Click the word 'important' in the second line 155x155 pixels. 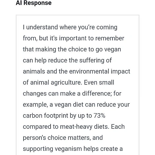tap(73, 38)
